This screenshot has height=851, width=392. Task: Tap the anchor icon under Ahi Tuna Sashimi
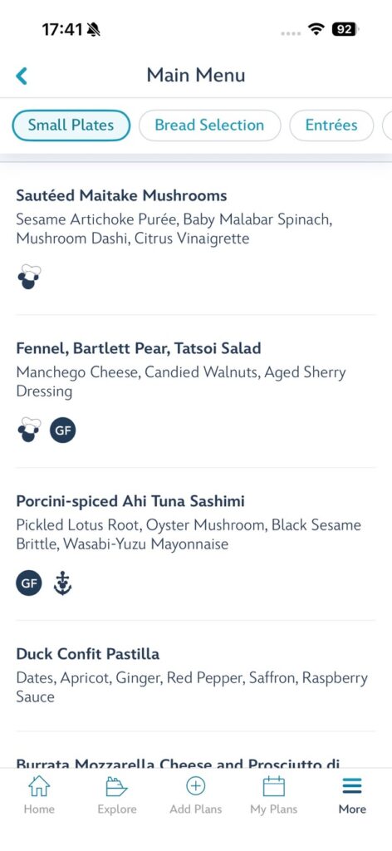point(63,583)
